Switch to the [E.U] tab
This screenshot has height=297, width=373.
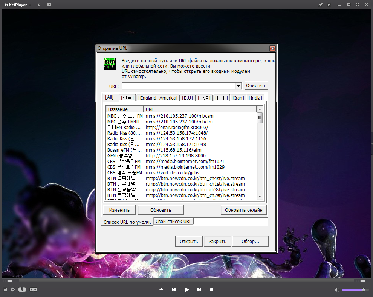[187, 98]
